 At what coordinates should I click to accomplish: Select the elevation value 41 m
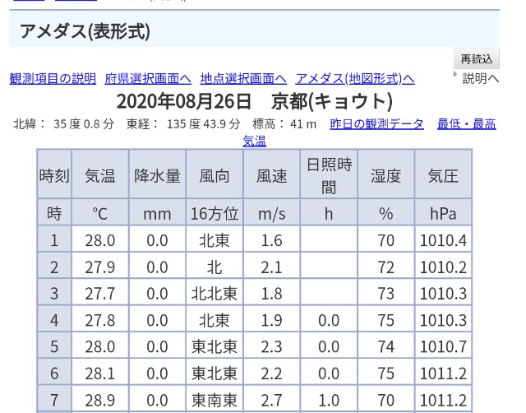pyautogui.click(x=303, y=124)
